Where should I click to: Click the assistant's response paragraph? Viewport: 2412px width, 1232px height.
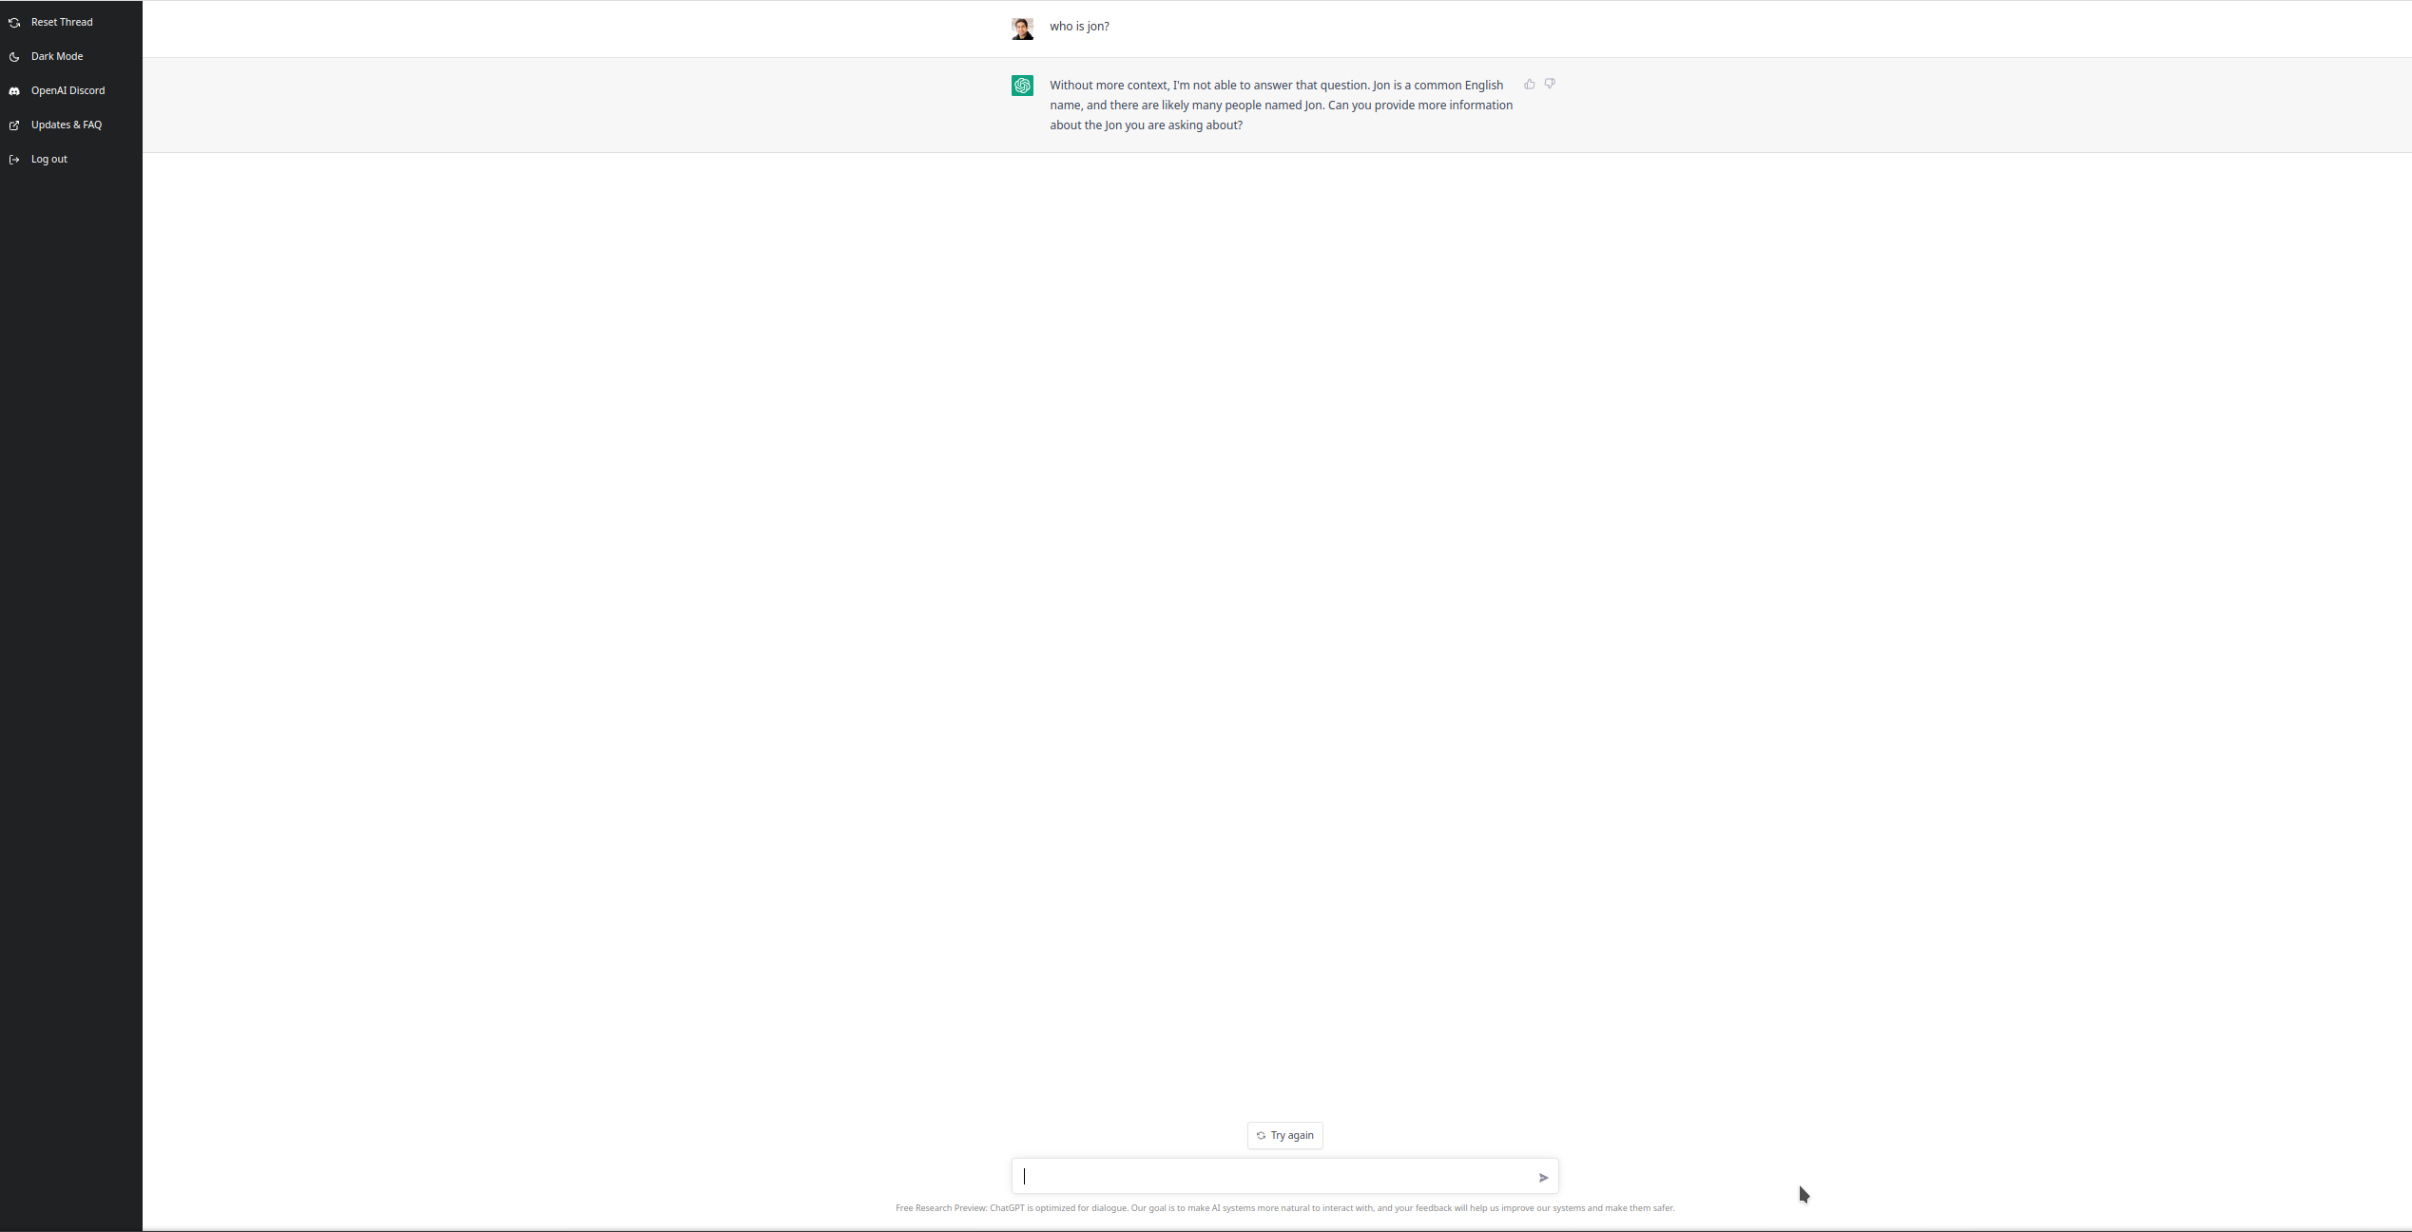pos(1280,105)
